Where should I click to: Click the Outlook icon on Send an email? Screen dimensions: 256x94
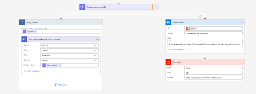168,22
